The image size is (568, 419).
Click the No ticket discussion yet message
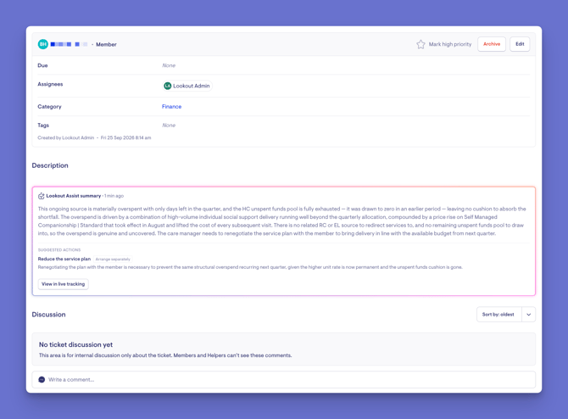(75, 344)
